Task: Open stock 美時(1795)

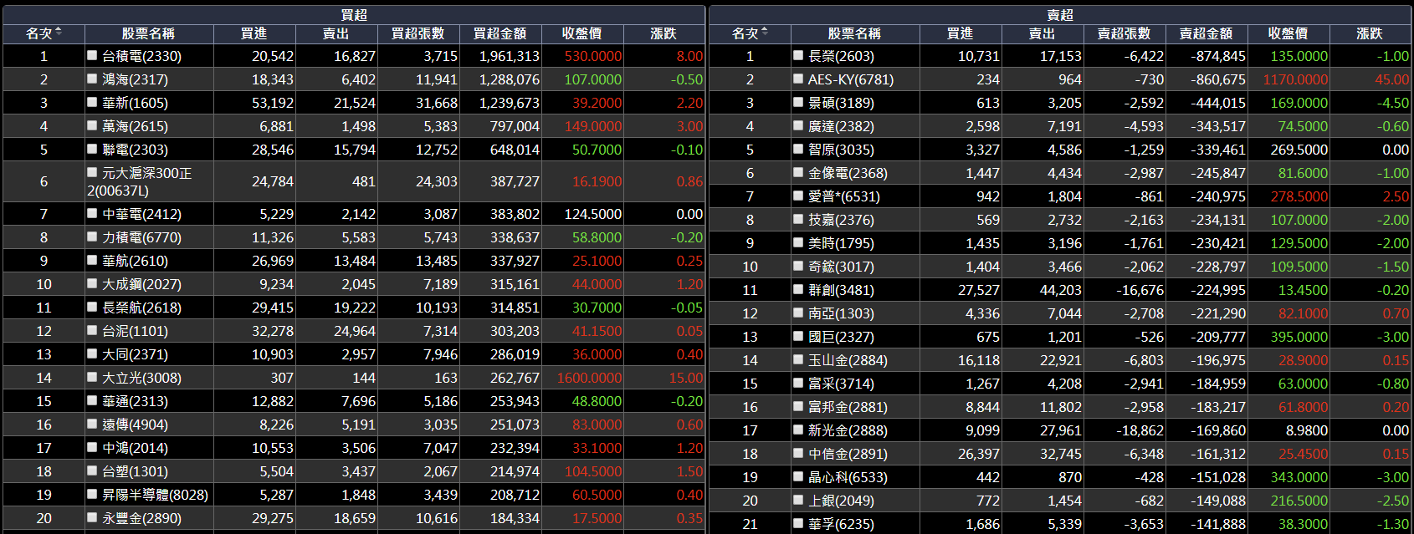Action: (x=841, y=243)
